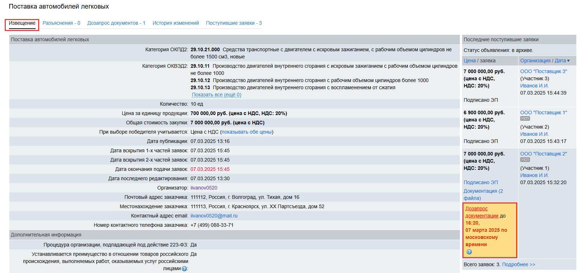Image resolution: width=586 pixels, height=273 pixels.
Task: Select the Извещение tab
Action: (x=22, y=23)
